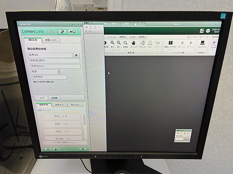Select the 取り込む tab
The image size is (233, 174).
click(75, 105)
